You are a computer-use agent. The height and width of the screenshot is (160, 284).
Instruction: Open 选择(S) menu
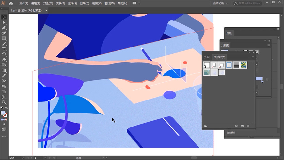point(72,3)
